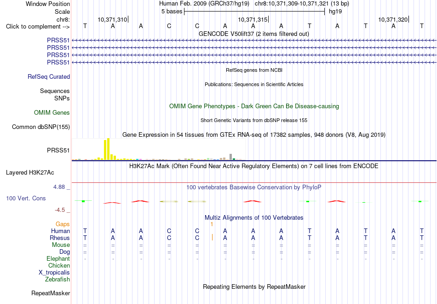Click the 'H3K27Ac Mark' ENCODE track title

click(x=254, y=166)
